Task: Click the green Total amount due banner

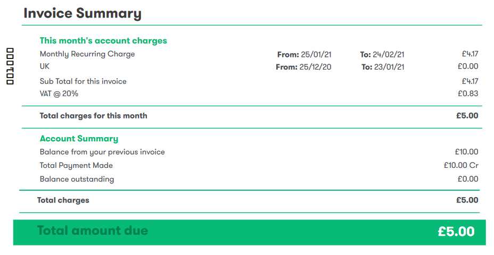Action: tap(250, 232)
